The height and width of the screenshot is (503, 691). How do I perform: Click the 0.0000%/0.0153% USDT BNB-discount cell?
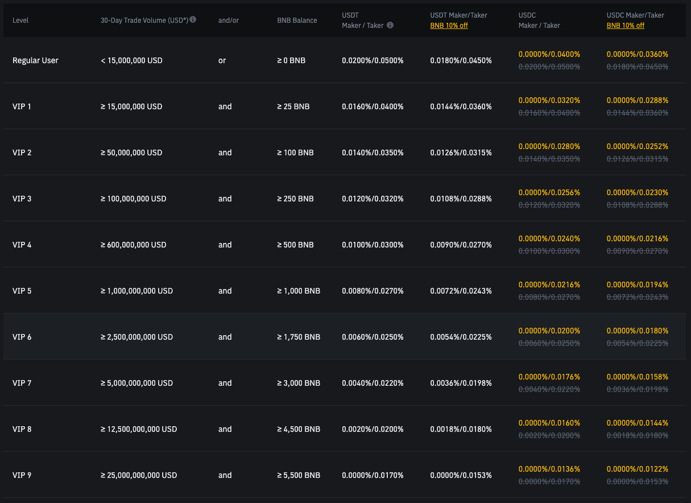(461, 475)
